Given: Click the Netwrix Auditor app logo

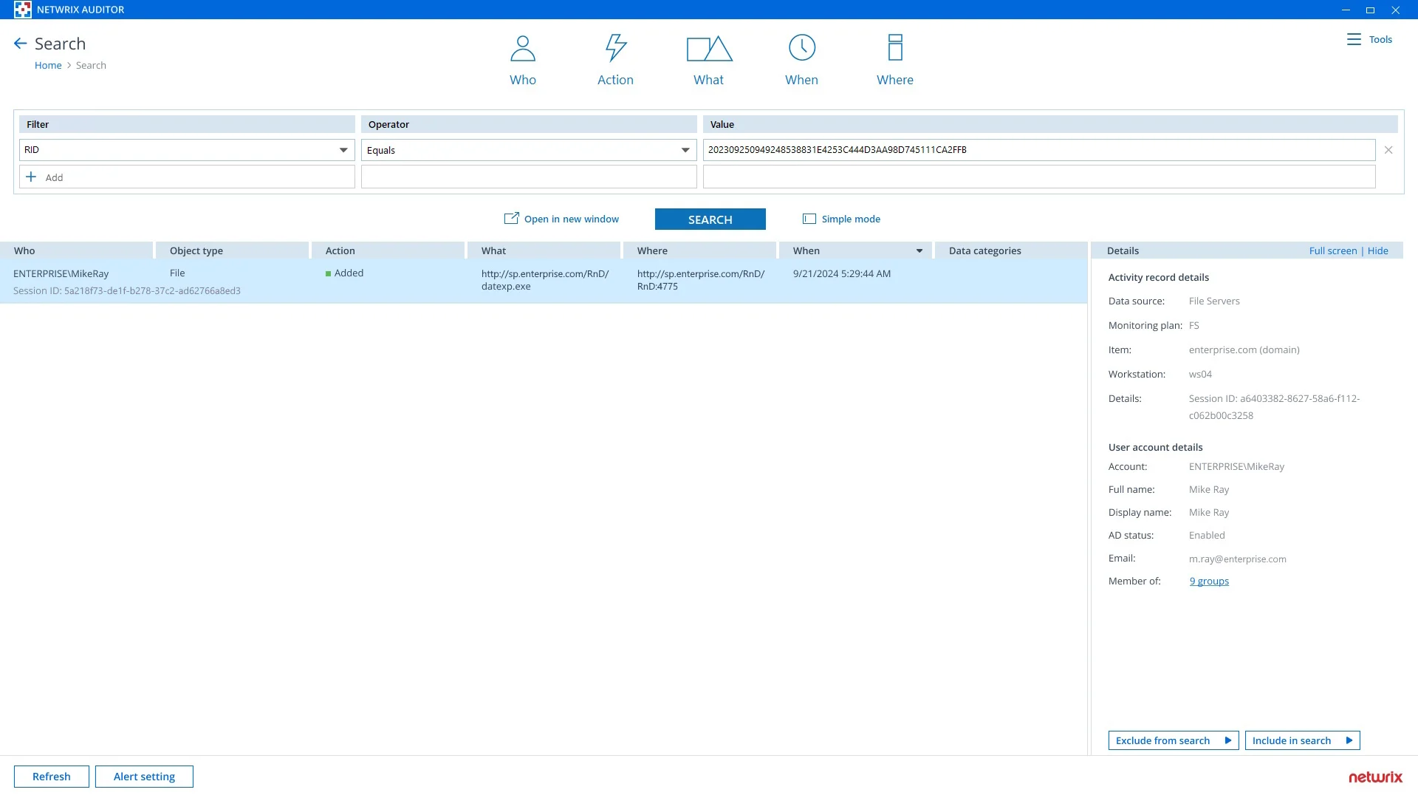Looking at the screenshot, I should point(22,10).
